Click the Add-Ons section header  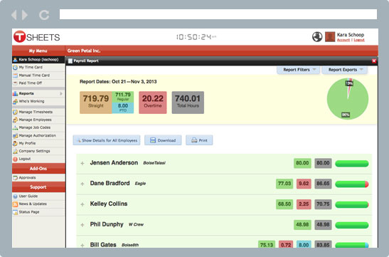coord(38,168)
